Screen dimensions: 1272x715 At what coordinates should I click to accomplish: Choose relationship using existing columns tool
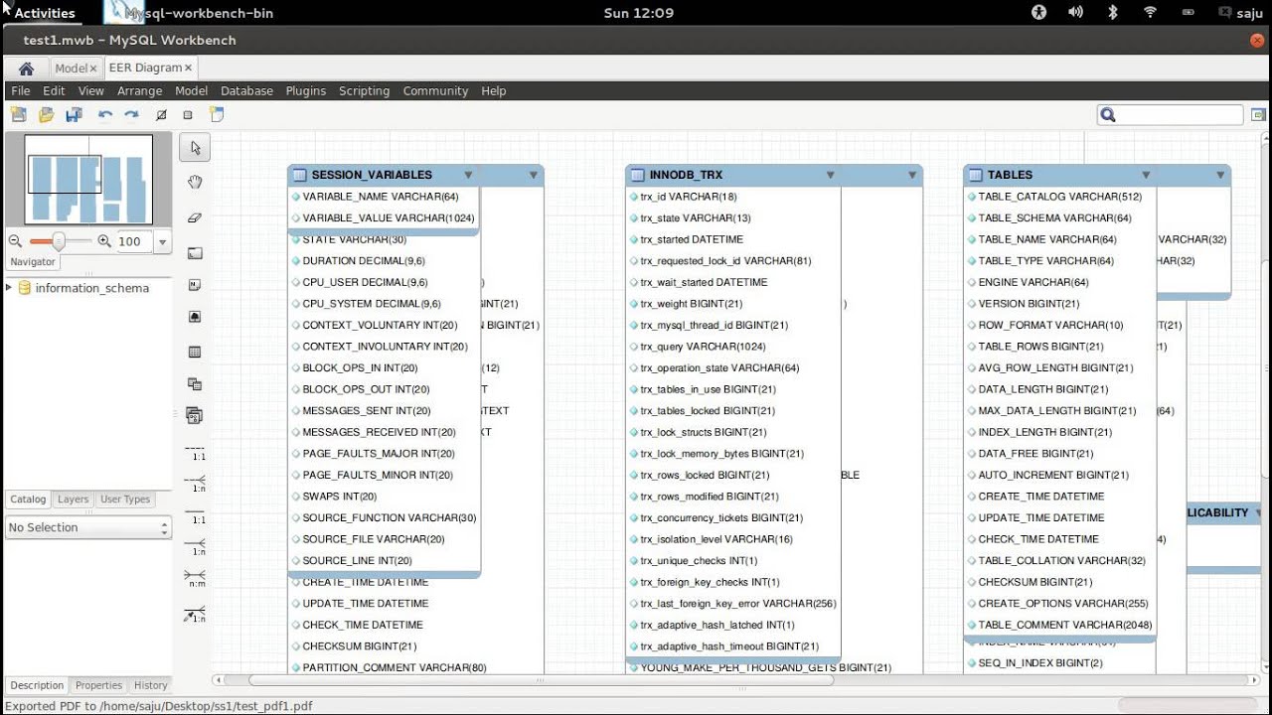pyautogui.click(x=195, y=614)
